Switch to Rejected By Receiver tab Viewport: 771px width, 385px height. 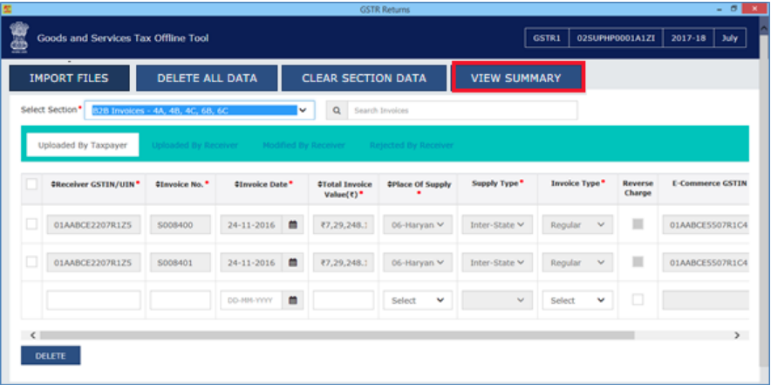[x=412, y=145]
